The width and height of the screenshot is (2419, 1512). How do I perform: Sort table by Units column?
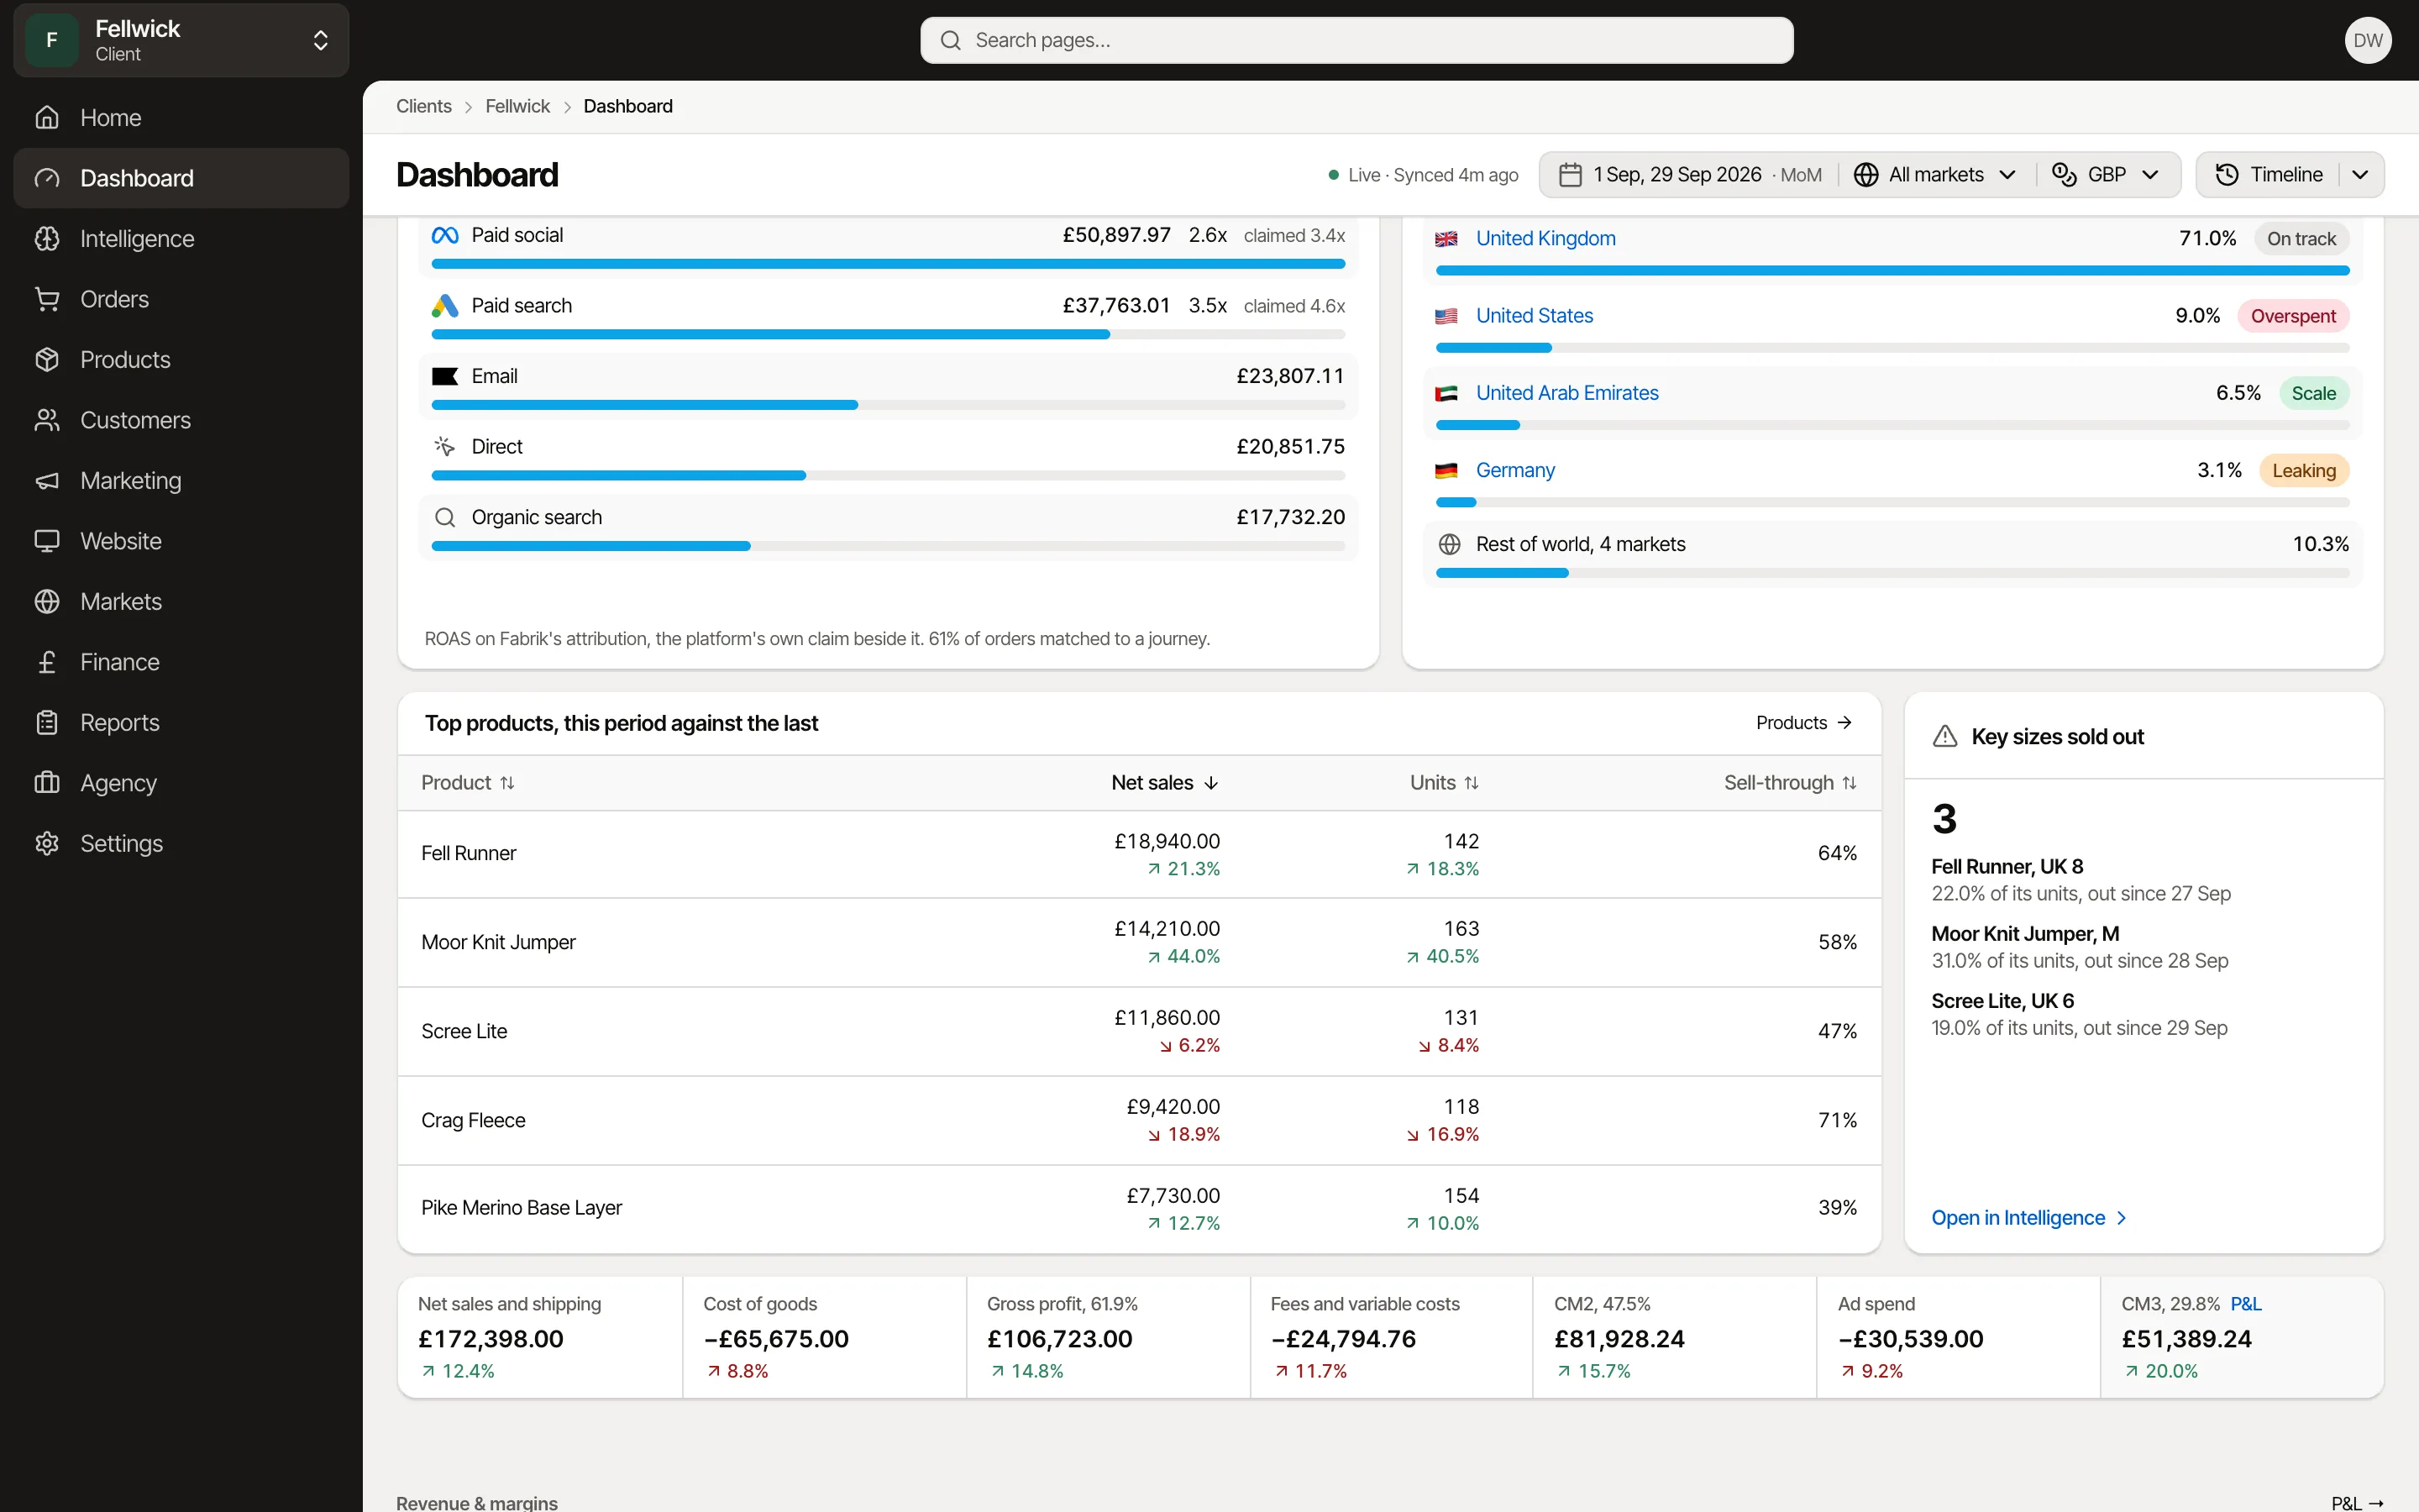pos(1443,783)
